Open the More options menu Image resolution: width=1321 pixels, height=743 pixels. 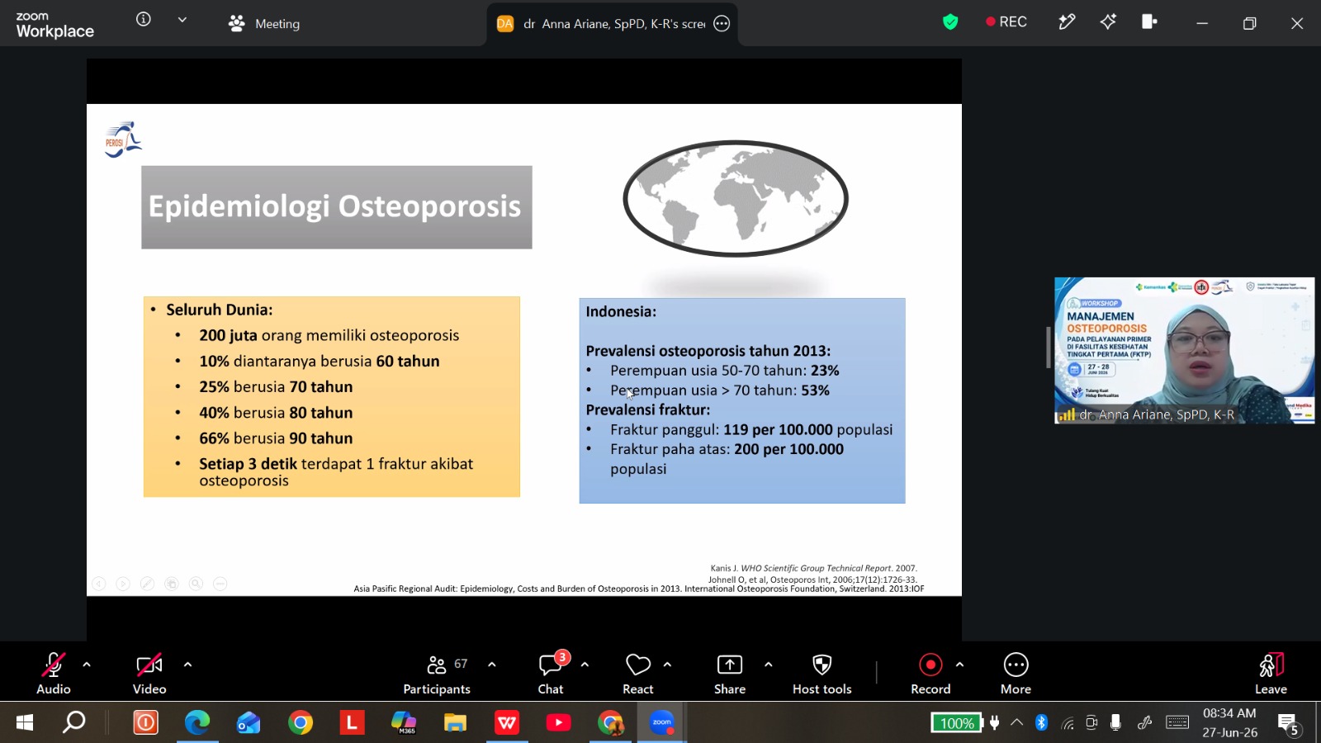click(x=1016, y=674)
